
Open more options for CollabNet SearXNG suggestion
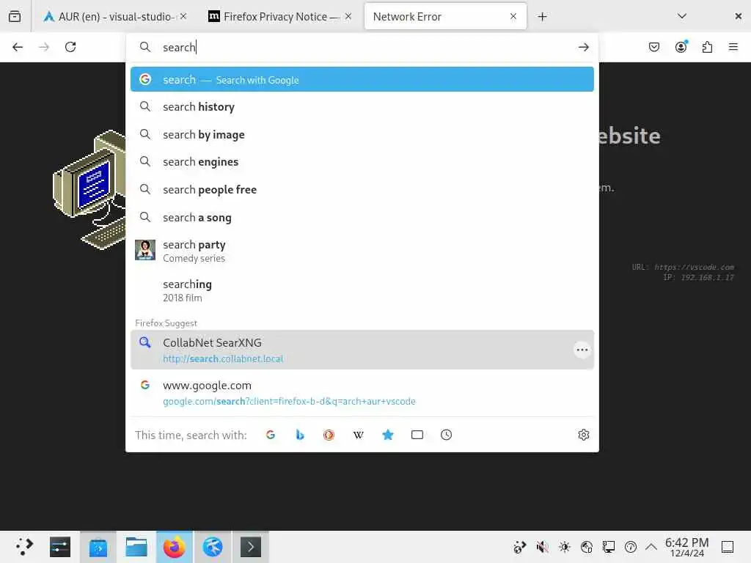click(x=582, y=350)
